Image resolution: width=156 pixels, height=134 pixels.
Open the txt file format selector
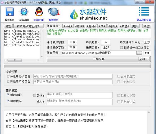(147, 53)
